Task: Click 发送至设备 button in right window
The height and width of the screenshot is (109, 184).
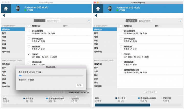Action: (150, 92)
